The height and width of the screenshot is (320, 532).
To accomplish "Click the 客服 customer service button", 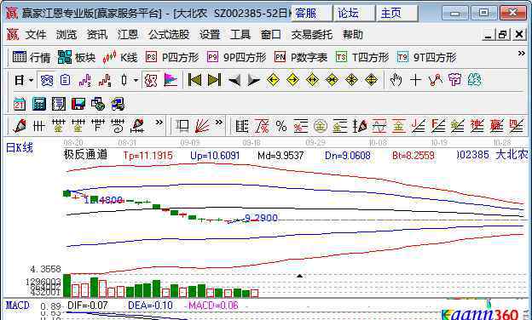I will coord(311,14).
